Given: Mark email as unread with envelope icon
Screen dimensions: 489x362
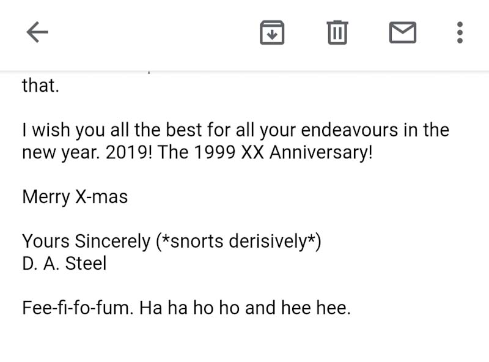Looking at the screenshot, I should coord(403,32).
